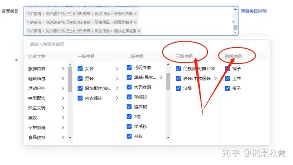Uncheck the 唐装/中式服装 checkbox
Image resolution: width=293 pixels, height=165 pixels.
click(178, 78)
